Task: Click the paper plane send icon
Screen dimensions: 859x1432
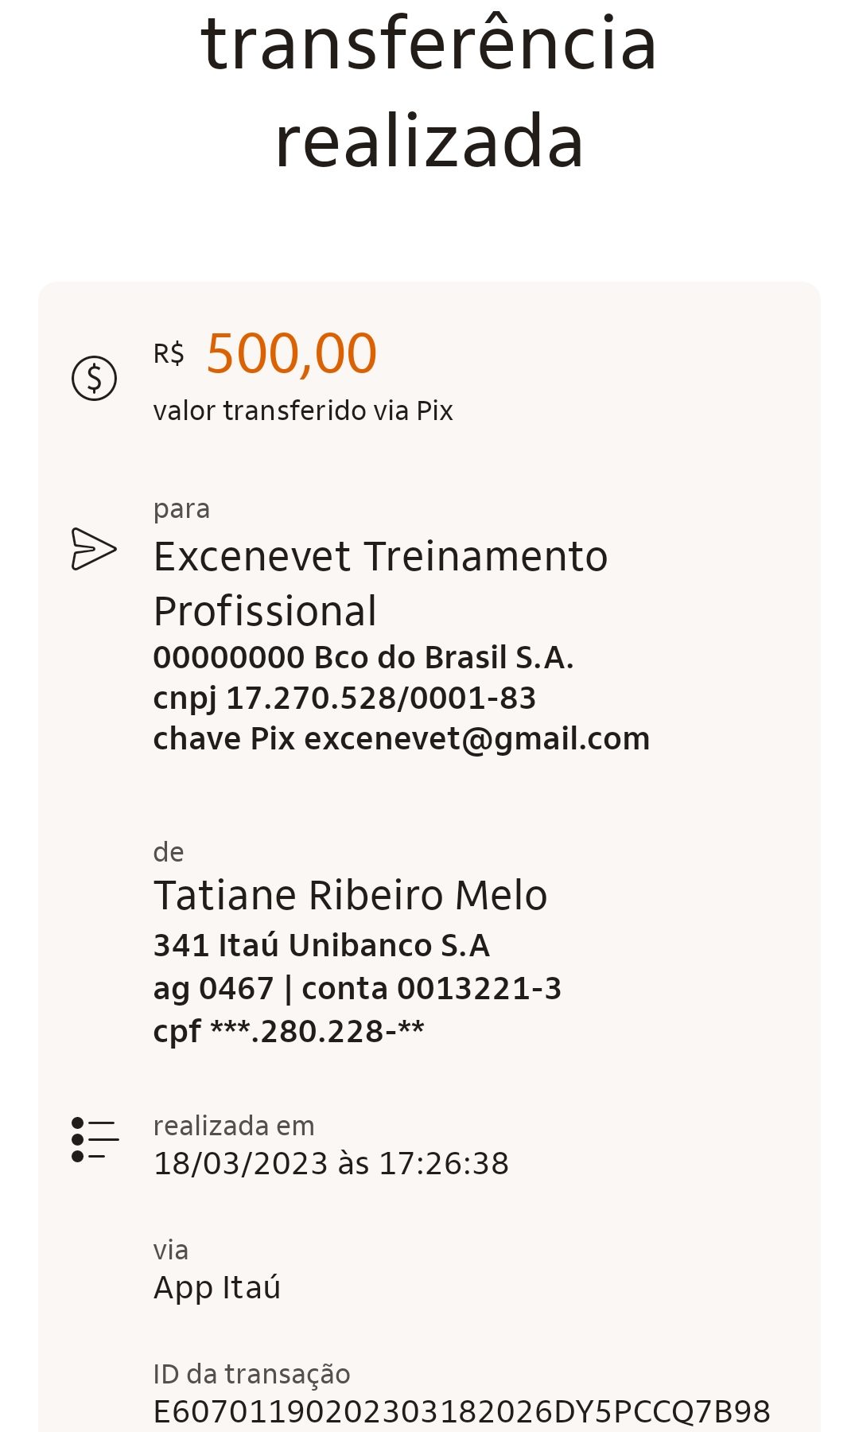Action: click(x=94, y=549)
